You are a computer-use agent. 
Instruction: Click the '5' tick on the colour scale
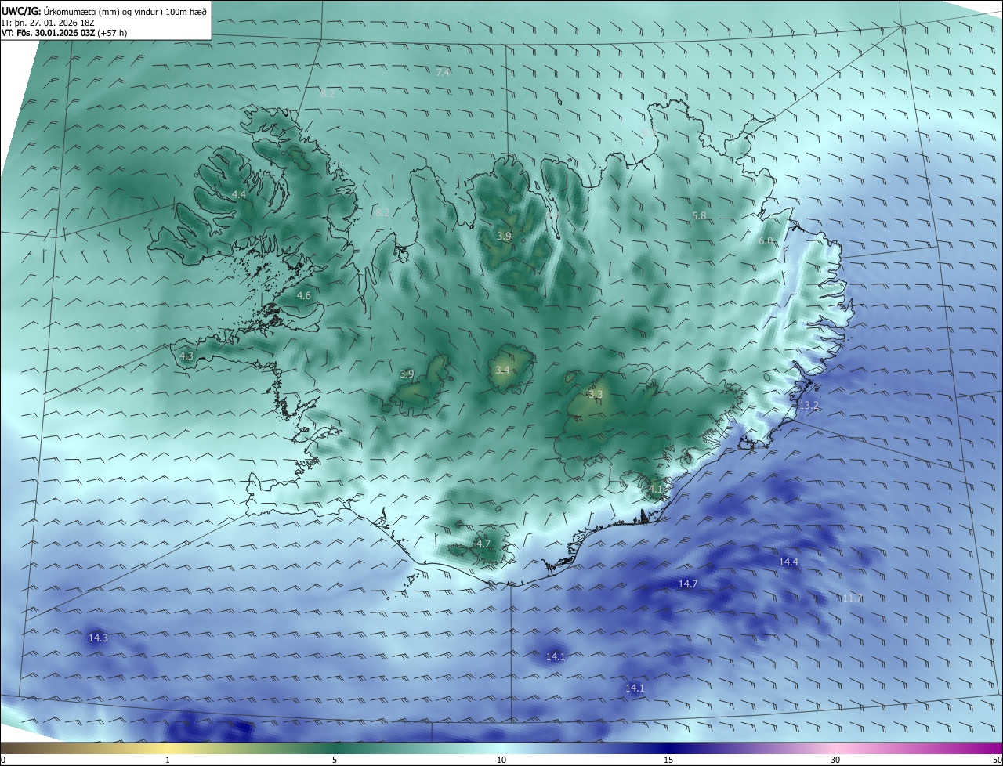tap(335, 760)
